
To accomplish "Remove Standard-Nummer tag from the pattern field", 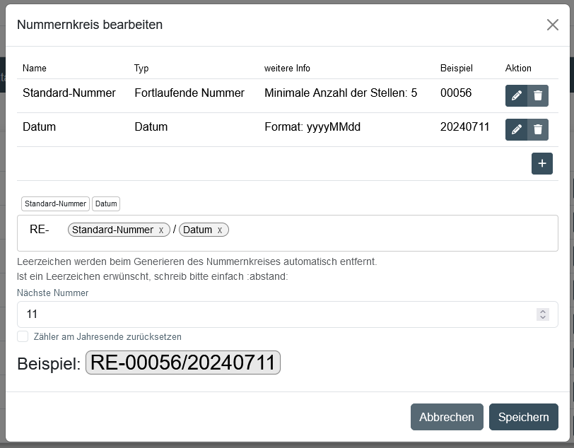I will point(161,230).
